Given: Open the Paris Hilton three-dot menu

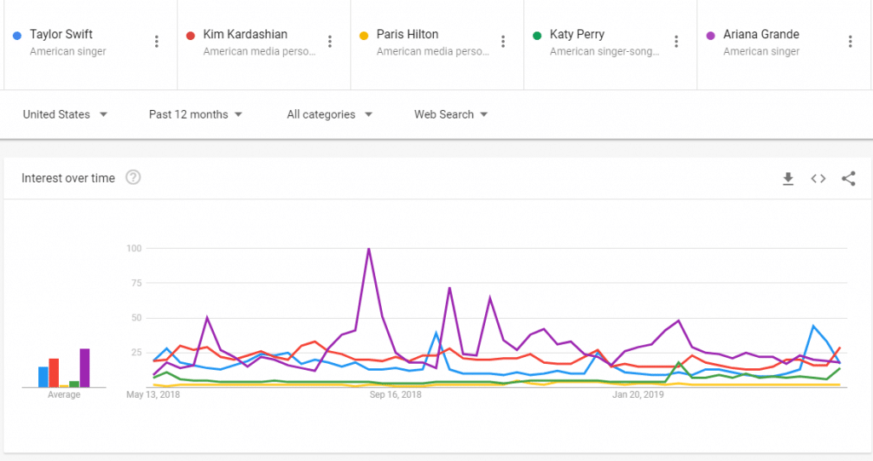Looking at the screenshot, I should [x=503, y=42].
